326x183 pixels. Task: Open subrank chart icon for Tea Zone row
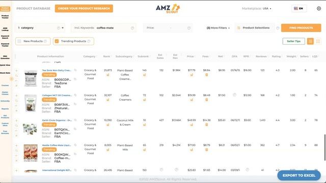click(144, 75)
